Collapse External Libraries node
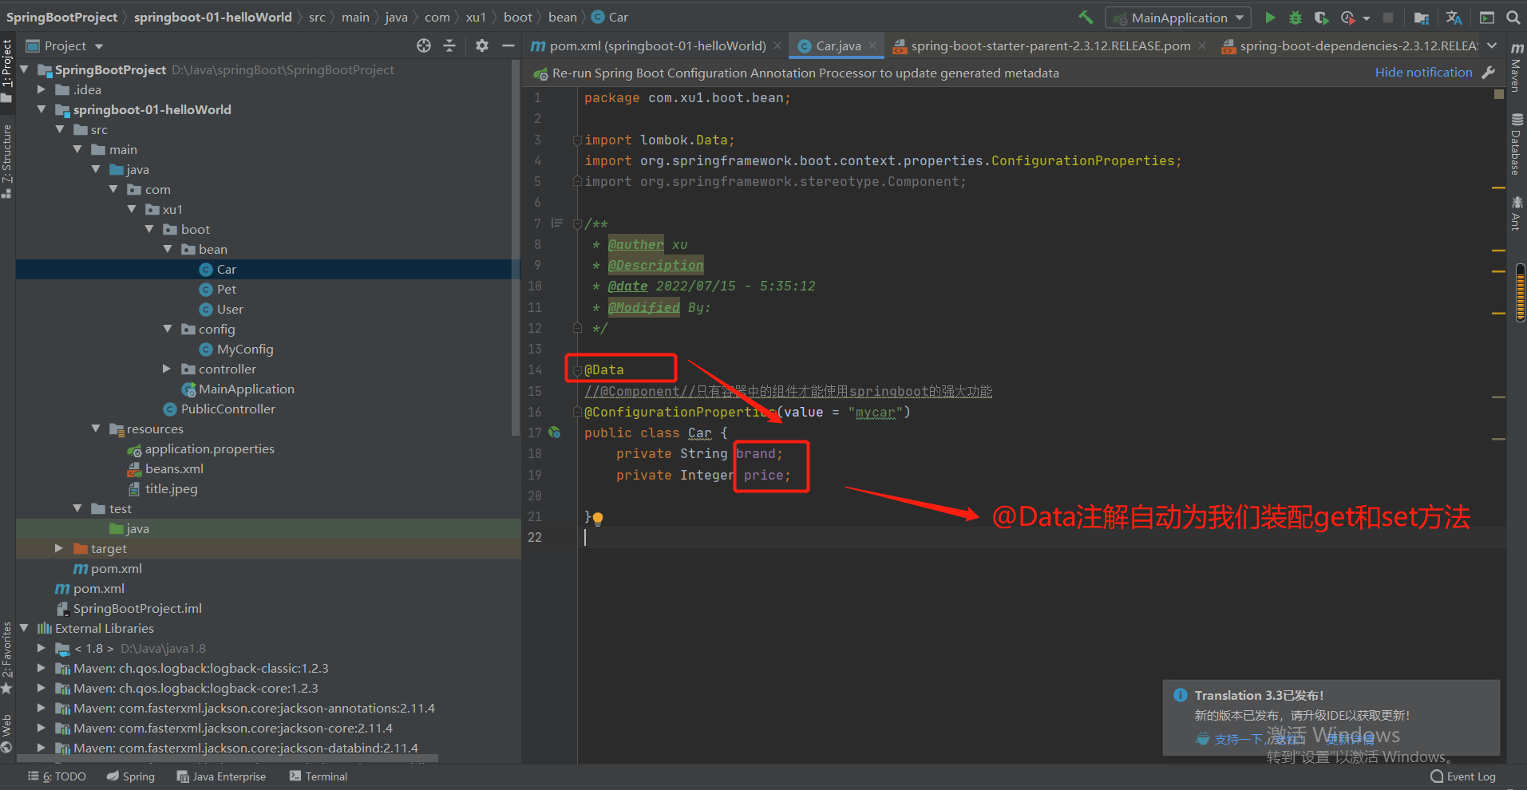Viewport: 1527px width, 790px height. (24, 628)
